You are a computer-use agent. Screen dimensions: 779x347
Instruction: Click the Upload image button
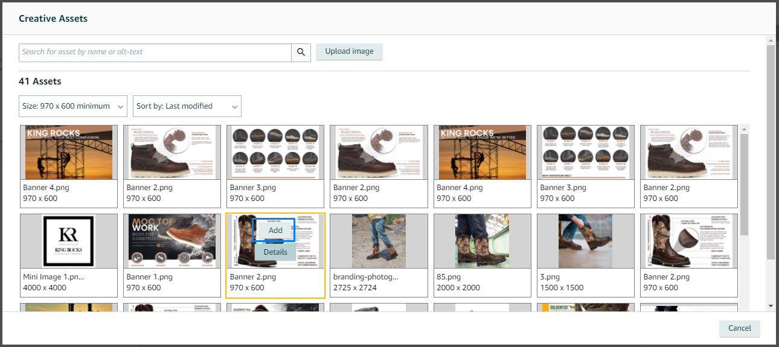tap(349, 52)
